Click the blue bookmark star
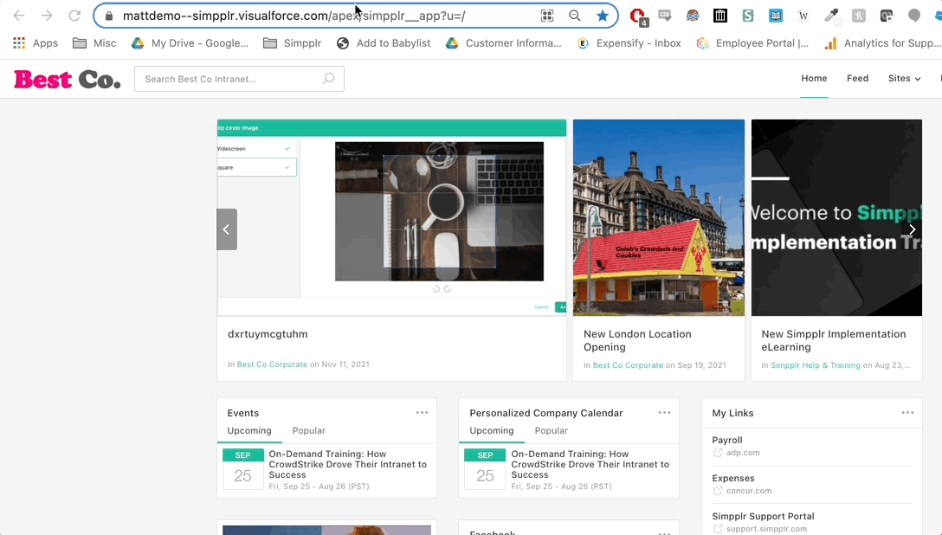942x535 pixels. pyautogui.click(x=603, y=16)
